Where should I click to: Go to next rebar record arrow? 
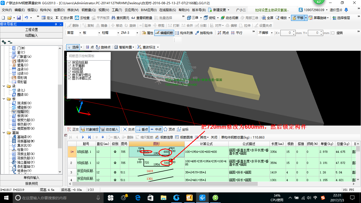point(83,137)
